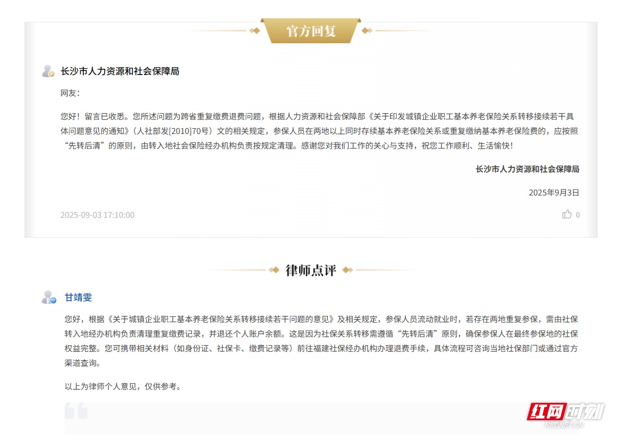Open lawyer 甘靖雯's profile link
This screenshot has height=441, width=618.
click(78, 298)
